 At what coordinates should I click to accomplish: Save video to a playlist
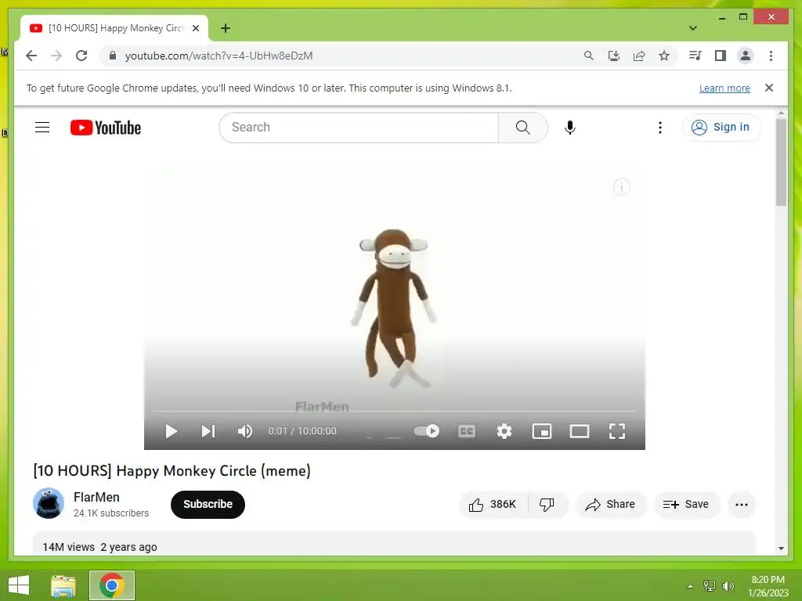[x=686, y=505]
